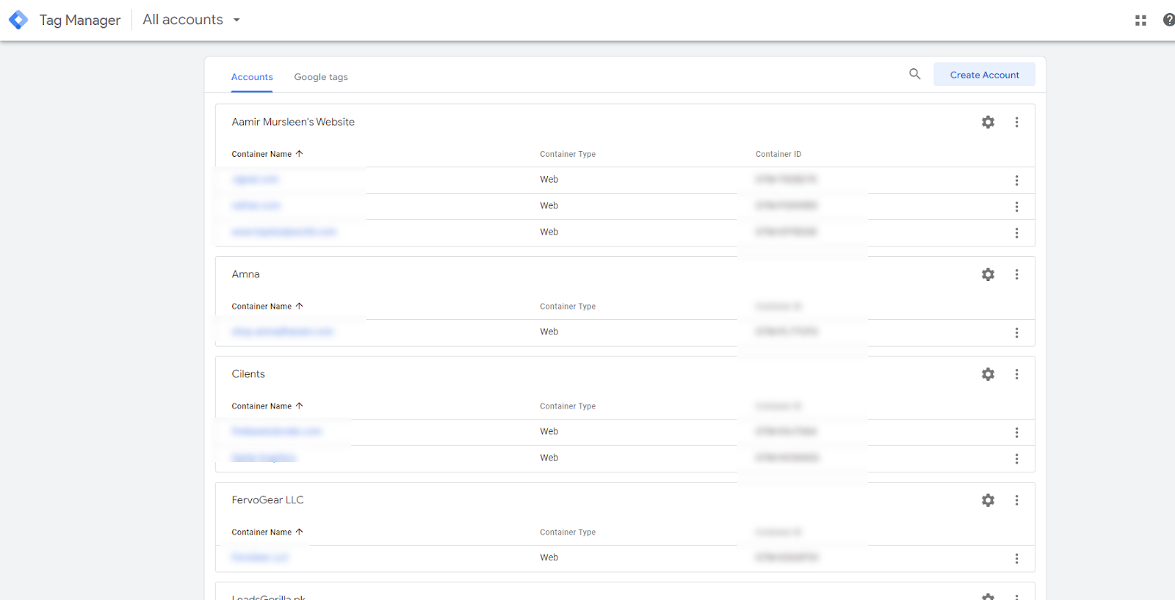
Task: Click the Tag Manager diamond logo
Action: click(18, 20)
